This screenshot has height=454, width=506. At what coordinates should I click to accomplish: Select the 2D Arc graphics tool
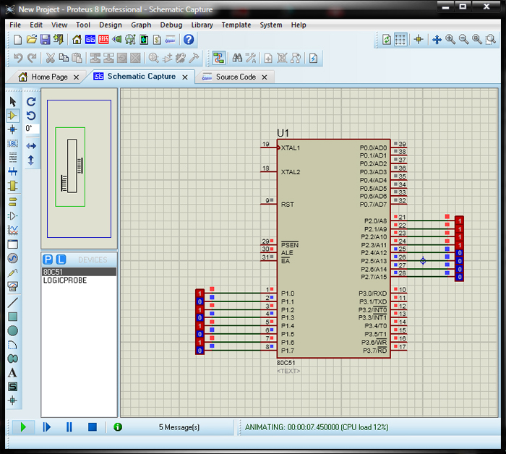click(x=12, y=345)
